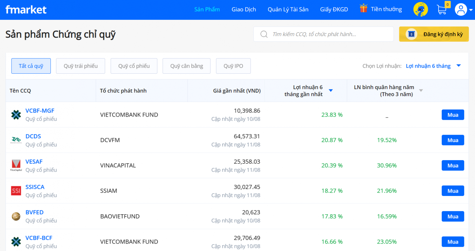475x251 pixels.
Task: Select the Quỹ cân bằng filter tab
Action: pyautogui.click(x=186, y=66)
